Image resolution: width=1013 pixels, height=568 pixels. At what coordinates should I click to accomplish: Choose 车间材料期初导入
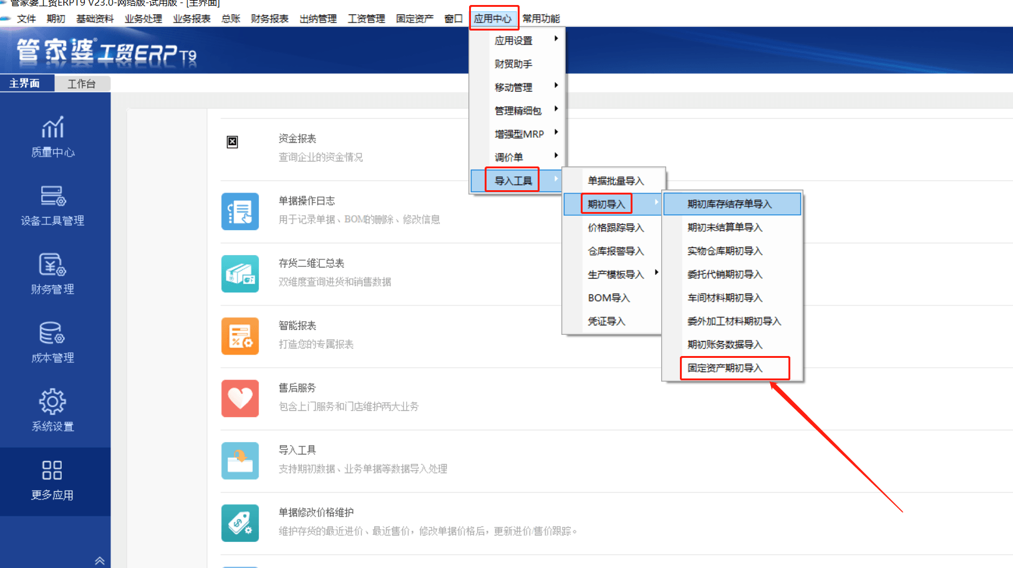(732, 297)
